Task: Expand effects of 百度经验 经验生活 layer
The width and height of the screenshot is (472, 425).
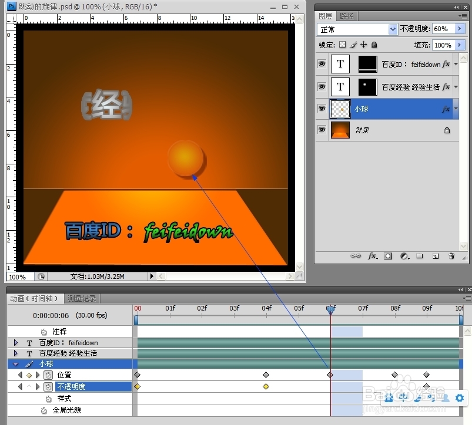Action: pos(456,86)
